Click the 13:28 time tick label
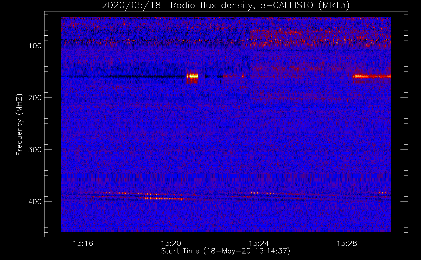Image resolution: width=421 pixels, height=260 pixels. click(x=347, y=244)
